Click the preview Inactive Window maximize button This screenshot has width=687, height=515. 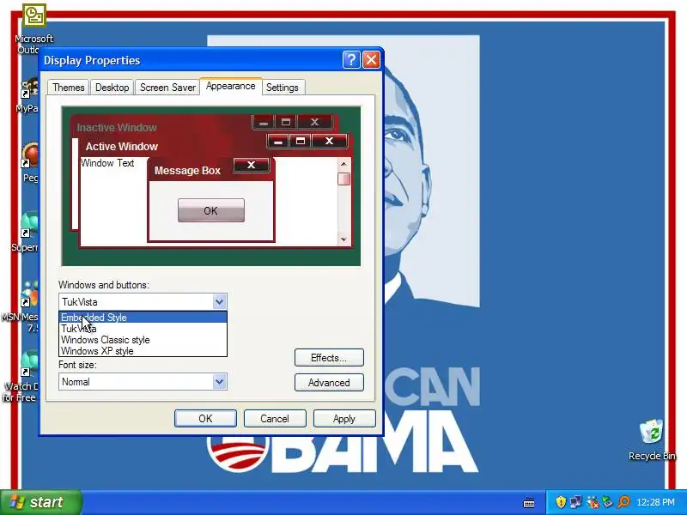(x=286, y=122)
